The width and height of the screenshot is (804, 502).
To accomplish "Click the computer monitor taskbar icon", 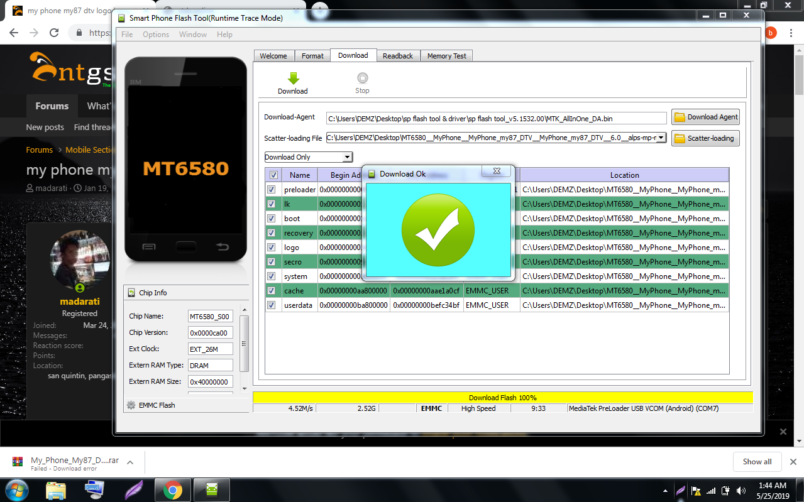I will (x=94, y=489).
